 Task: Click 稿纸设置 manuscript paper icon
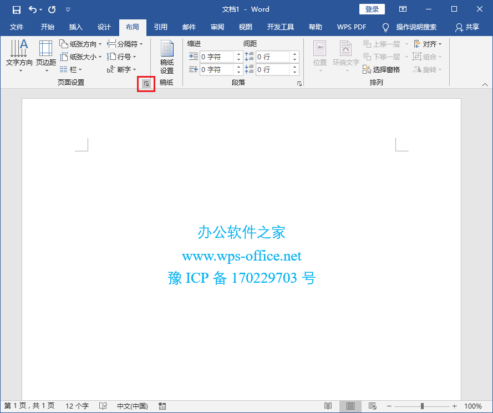click(x=166, y=57)
